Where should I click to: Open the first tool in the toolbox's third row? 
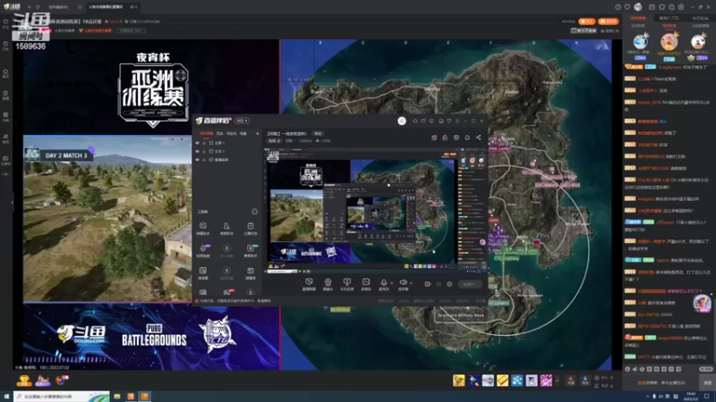tap(203, 273)
